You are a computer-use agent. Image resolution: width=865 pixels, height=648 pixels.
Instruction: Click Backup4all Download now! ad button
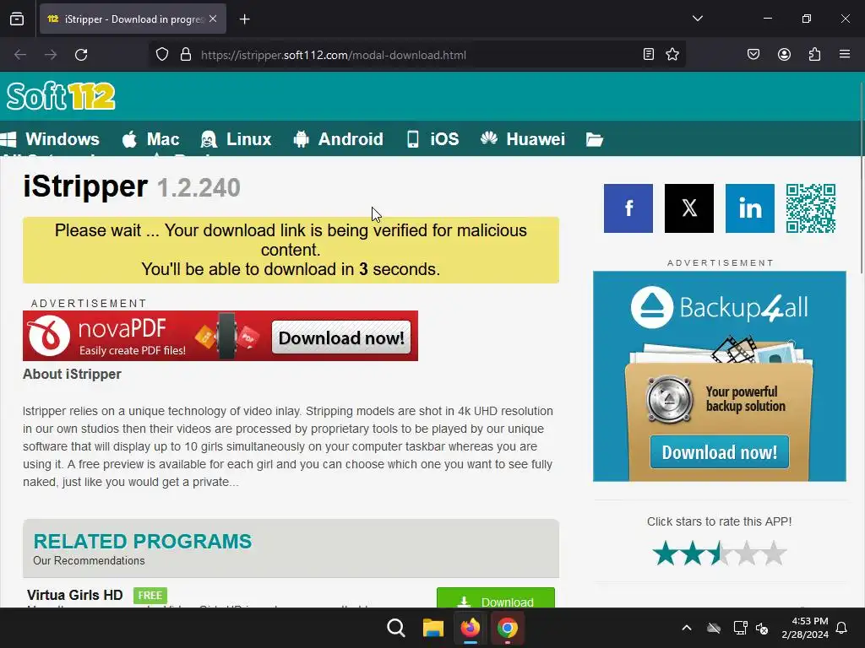point(720,452)
